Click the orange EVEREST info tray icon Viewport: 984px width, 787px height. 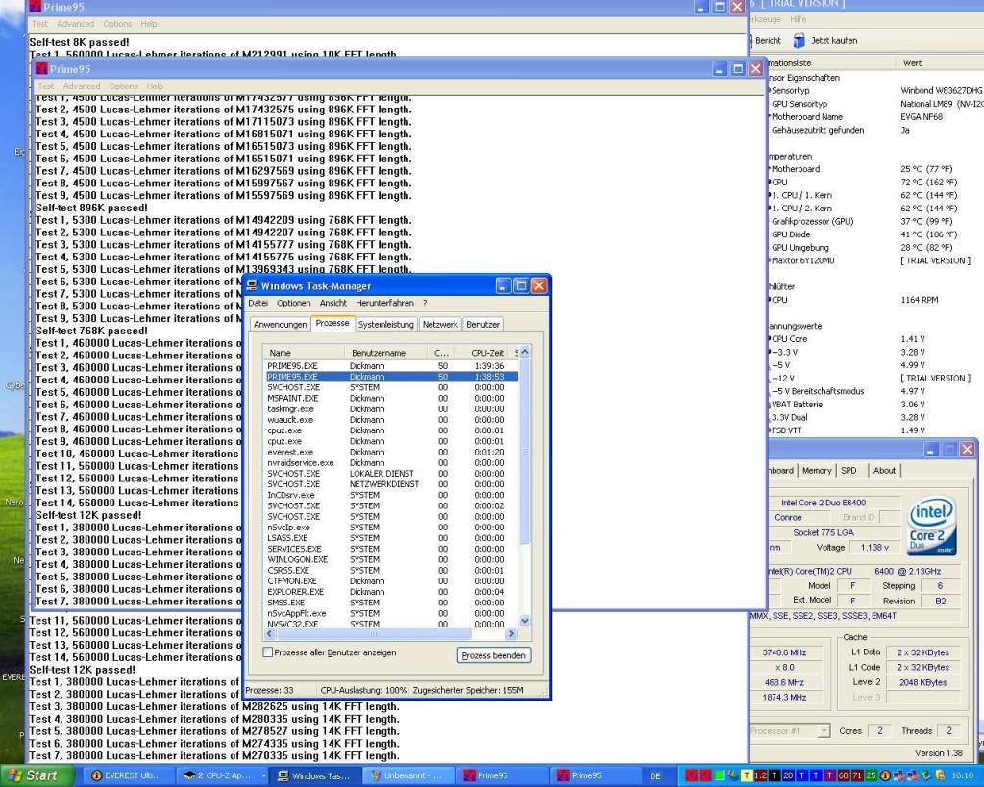coord(885,775)
